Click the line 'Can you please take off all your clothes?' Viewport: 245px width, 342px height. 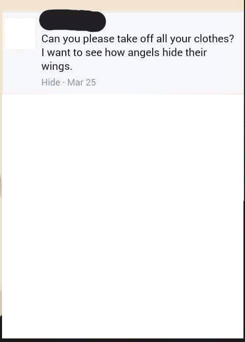pos(138,39)
